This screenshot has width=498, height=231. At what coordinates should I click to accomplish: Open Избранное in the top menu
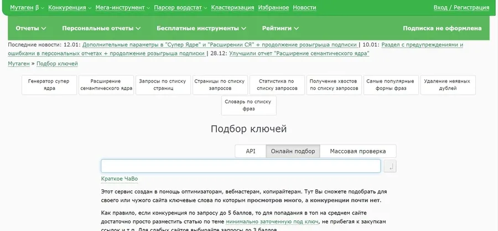pyautogui.click(x=273, y=8)
